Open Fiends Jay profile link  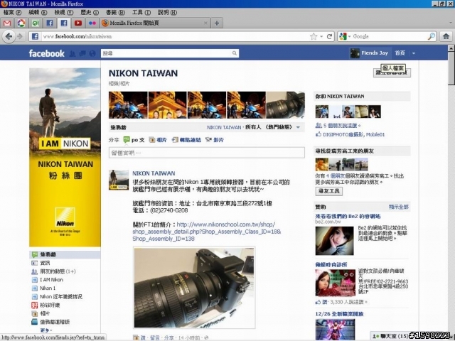369,53
